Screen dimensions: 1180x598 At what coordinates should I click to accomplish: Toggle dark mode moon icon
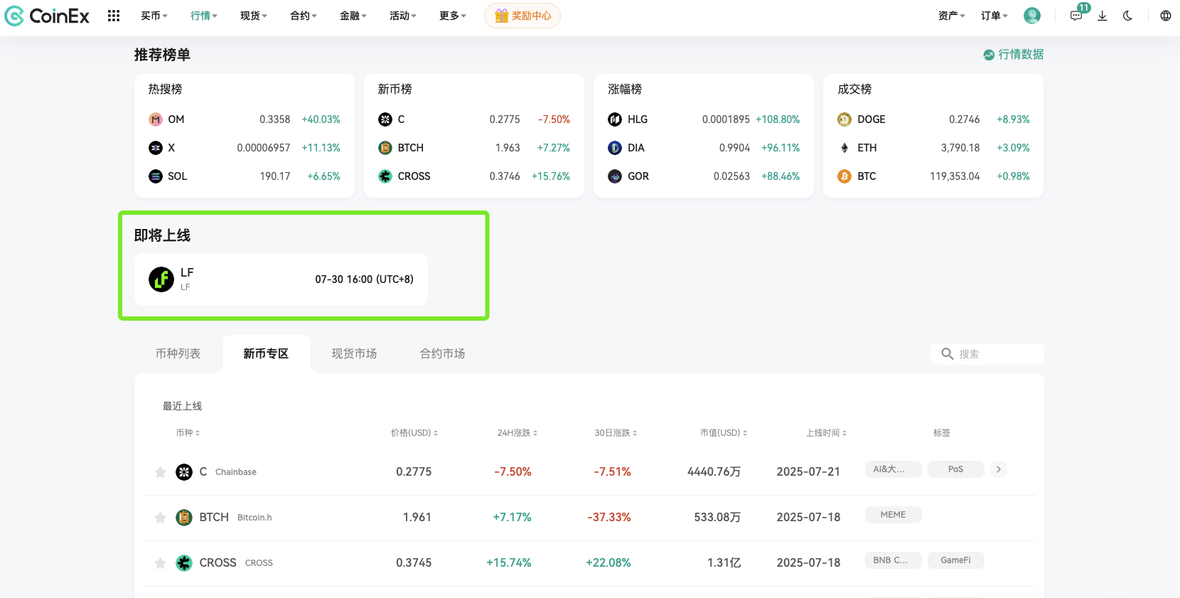pyautogui.click(x=1127, y=16)
